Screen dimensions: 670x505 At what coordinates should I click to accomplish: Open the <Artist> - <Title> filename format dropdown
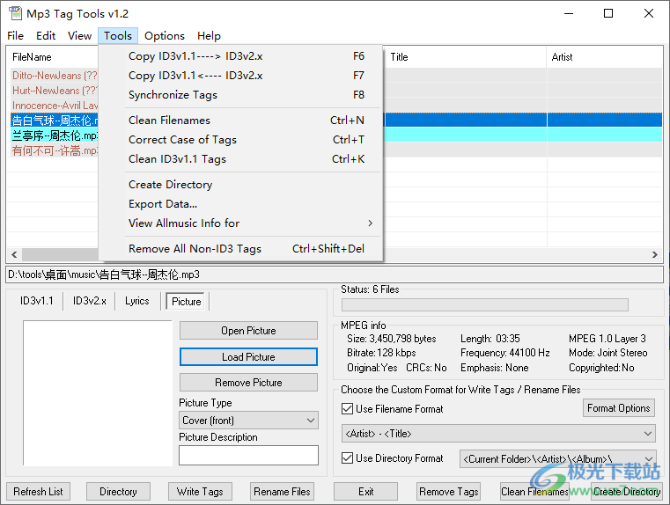pyautogui.click(x=498, y=434)
